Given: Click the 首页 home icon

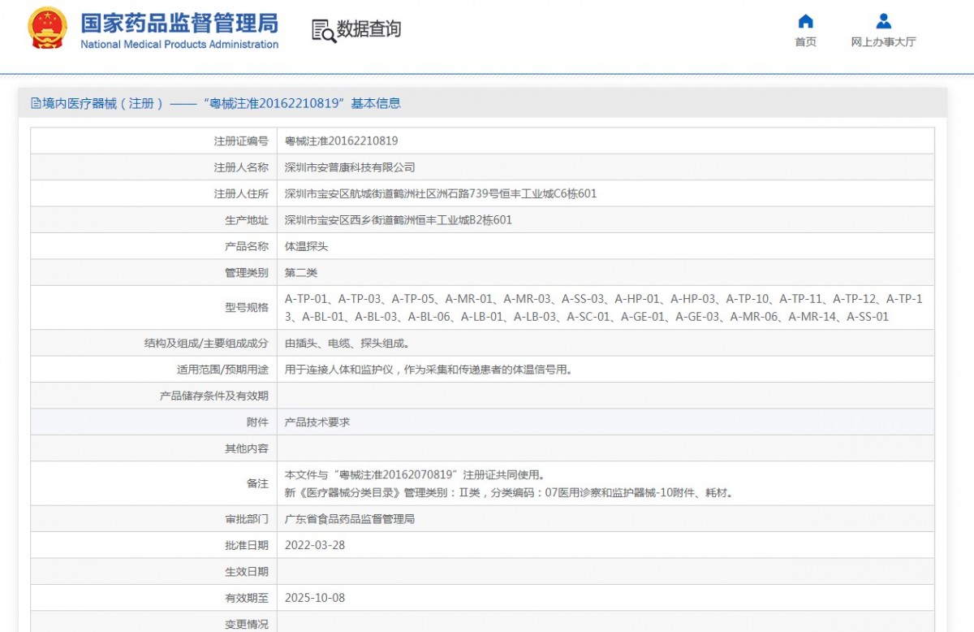Looking at the screenshot, I should pos(805,21).
